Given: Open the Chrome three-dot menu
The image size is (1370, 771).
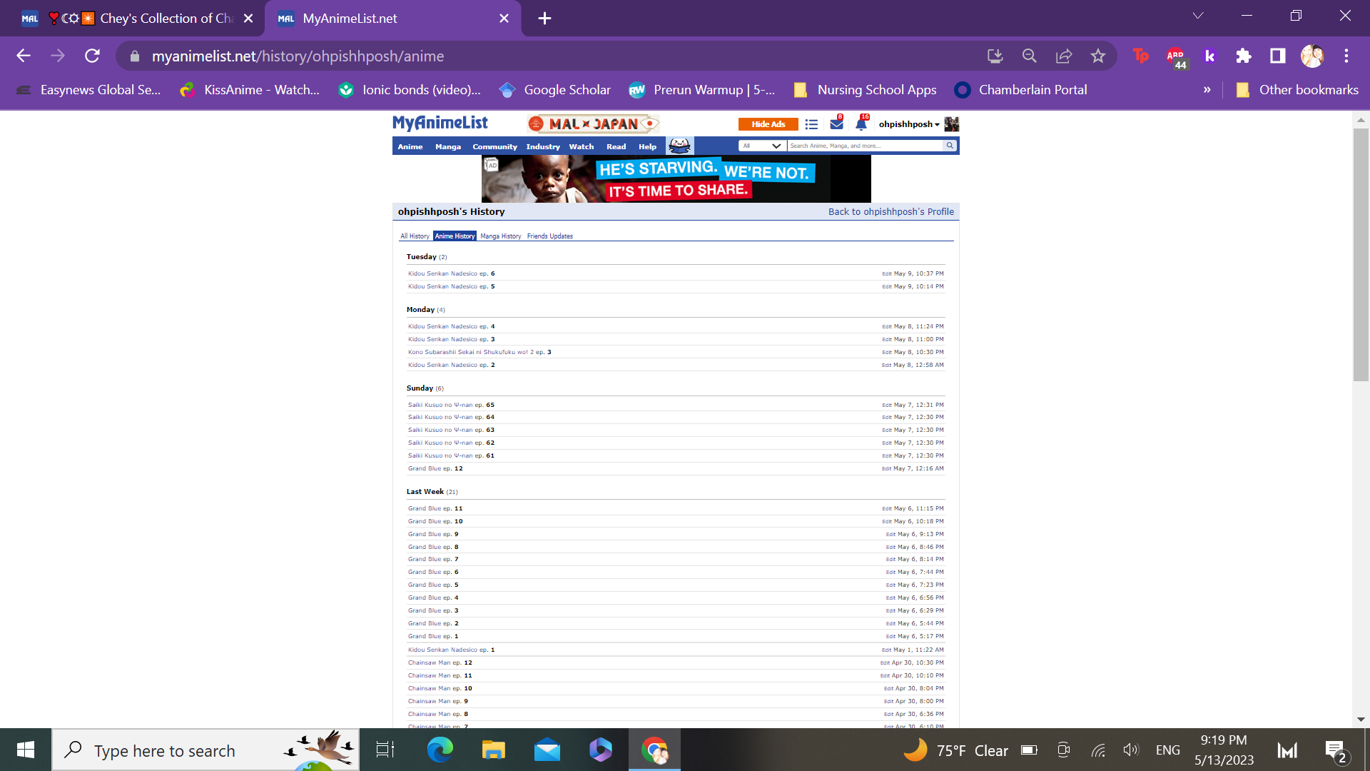Looking at the screenshot, I should pos(1346,56).
